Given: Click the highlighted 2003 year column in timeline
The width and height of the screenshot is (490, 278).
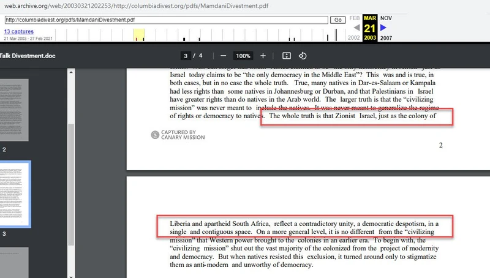Looking at the screenshot, I should (x=139, y=35).
